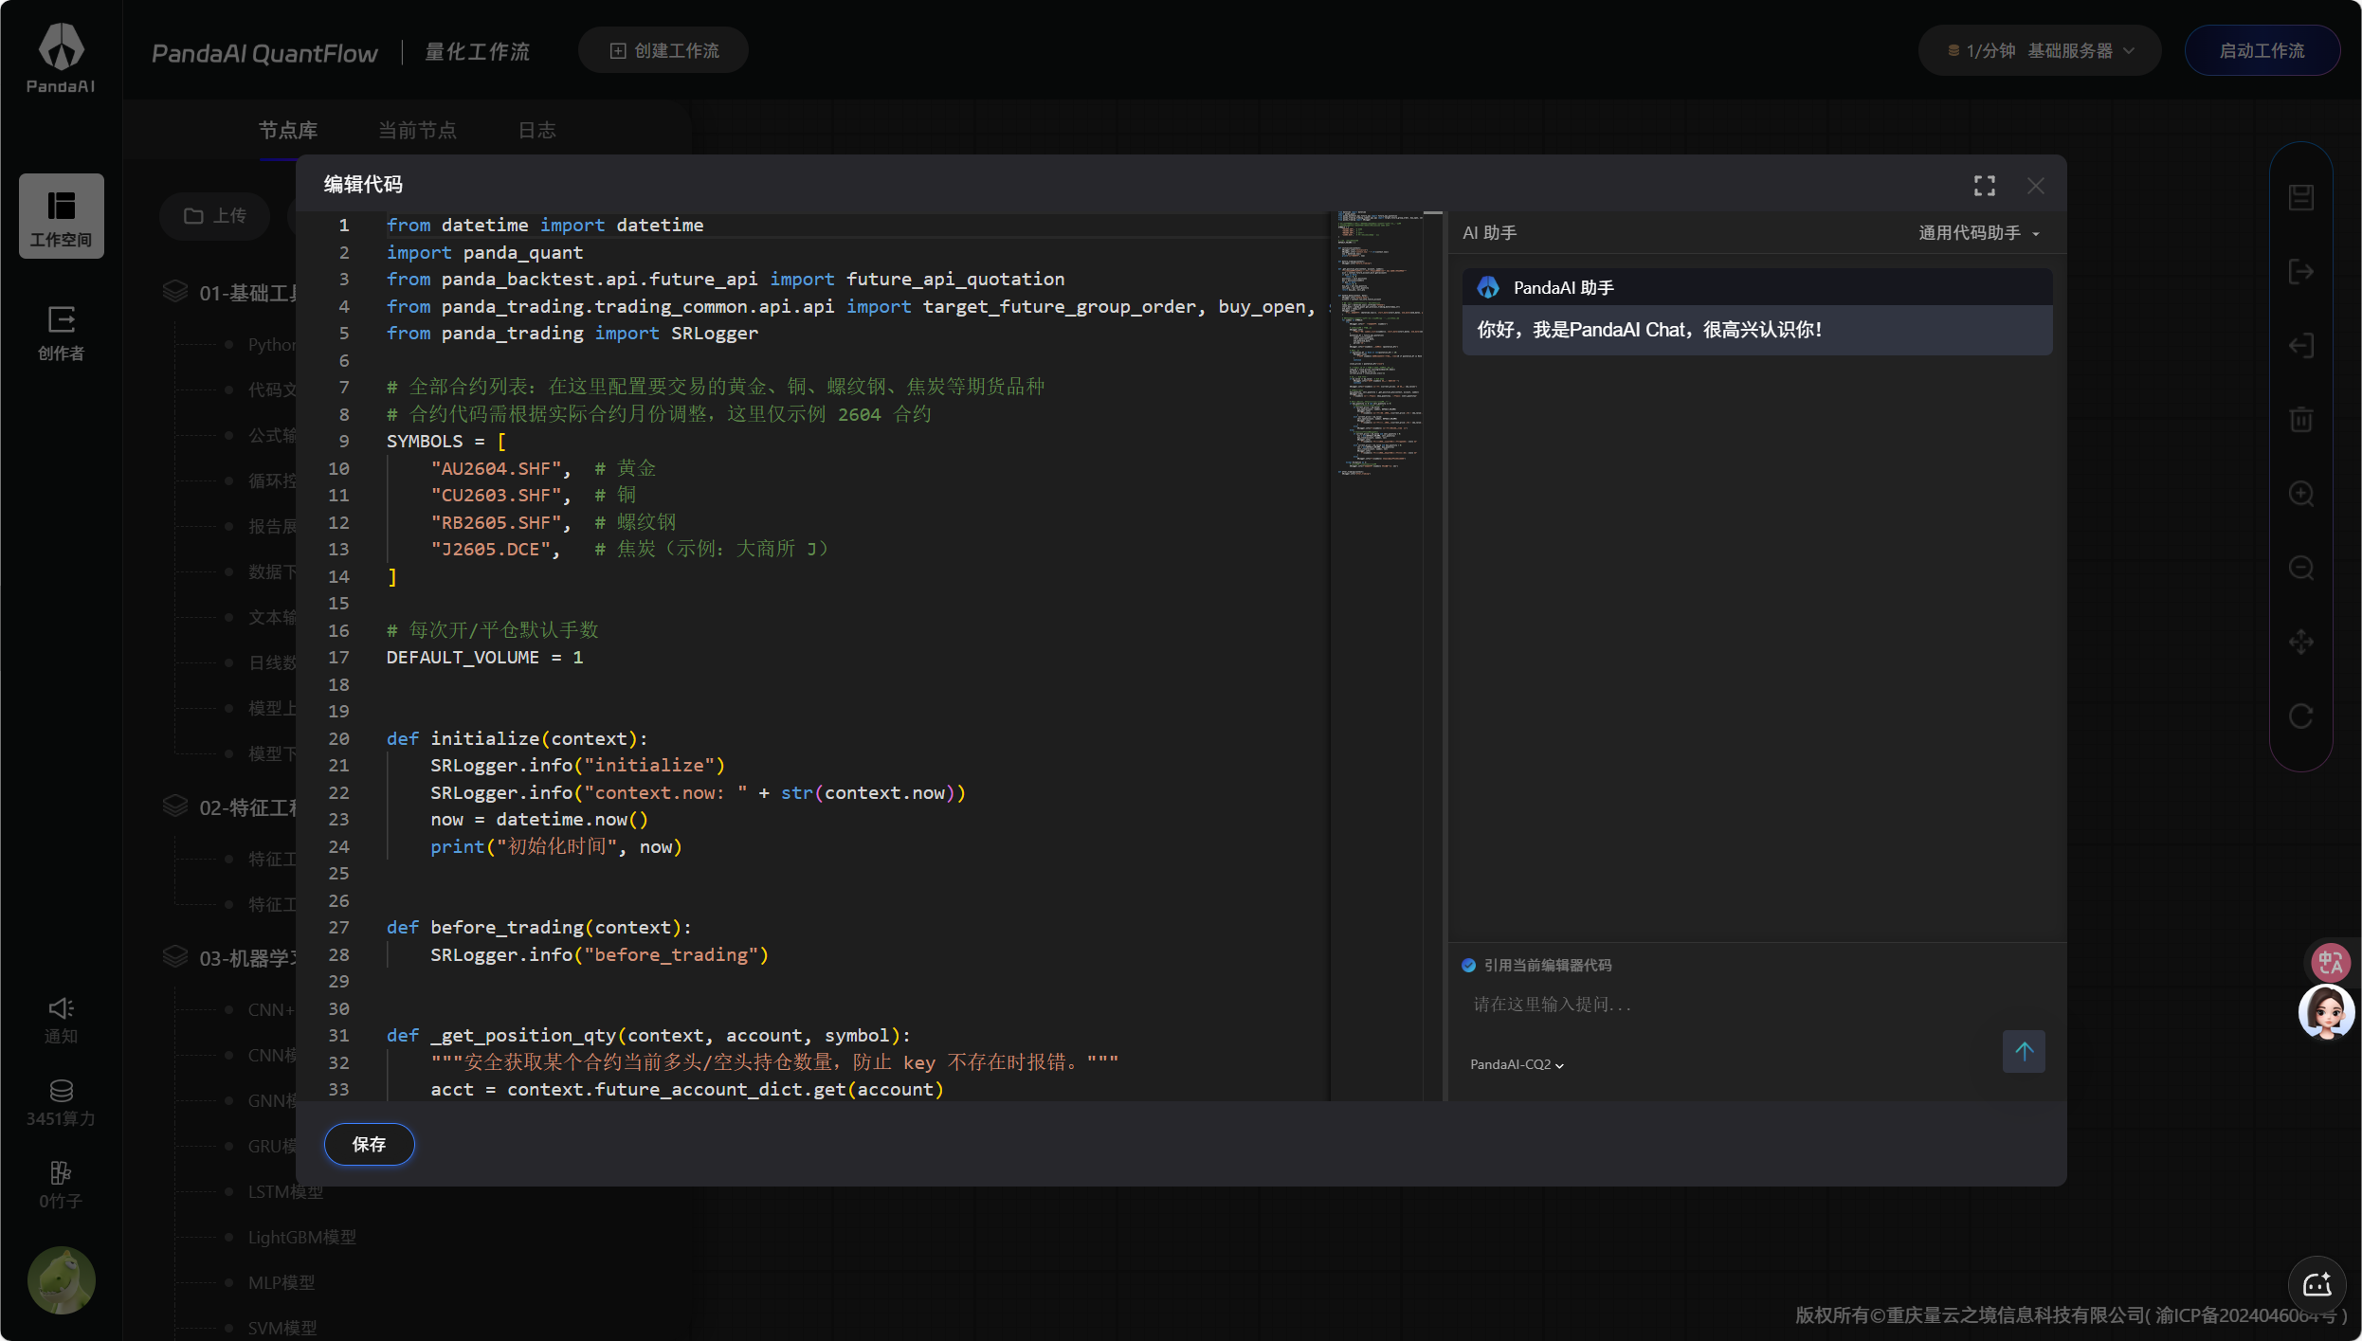Toggle fullscreen for the code editor dialog
This screenshot has width=2362, height=1341.
click(x=1985, y=186)
